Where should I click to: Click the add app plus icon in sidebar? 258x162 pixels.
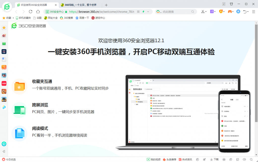coord(4,144)
